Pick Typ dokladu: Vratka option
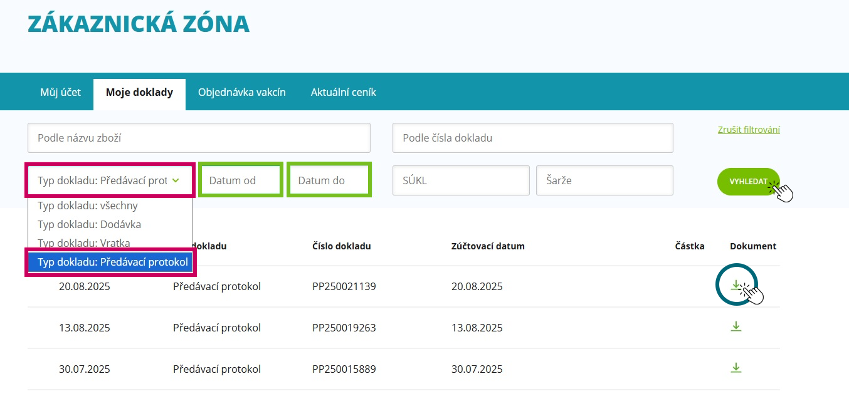The width and height of the screenshot is (849, 406). pos(84,243)
